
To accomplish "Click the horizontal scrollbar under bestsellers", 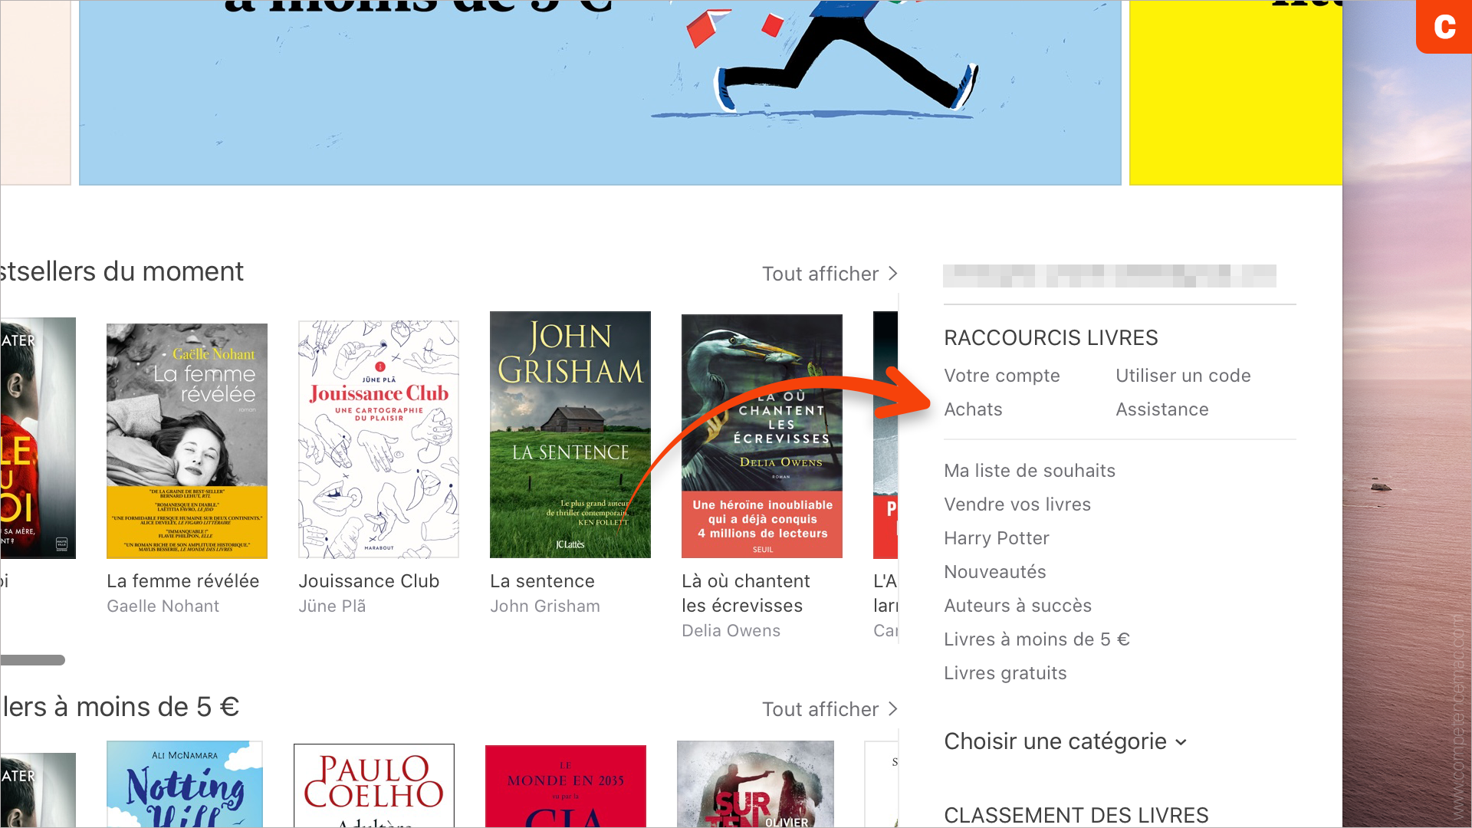I will click(x=33, y=660).
